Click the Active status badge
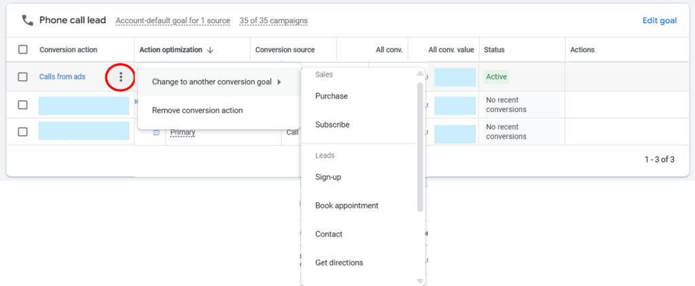Viewport: 695px width, 286px height. (x=496, y=77)
